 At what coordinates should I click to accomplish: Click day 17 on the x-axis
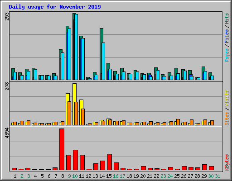(122, 176)
